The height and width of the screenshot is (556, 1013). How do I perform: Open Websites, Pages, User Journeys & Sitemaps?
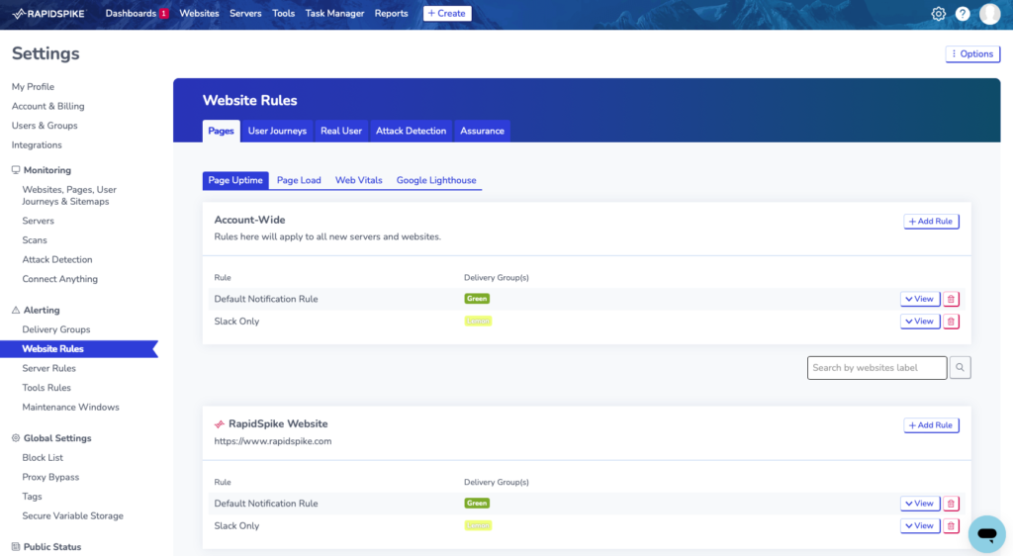[69, 195]
